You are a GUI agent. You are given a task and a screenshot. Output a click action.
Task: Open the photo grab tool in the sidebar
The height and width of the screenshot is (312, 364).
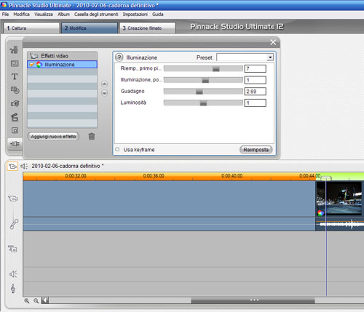(15, 63)
